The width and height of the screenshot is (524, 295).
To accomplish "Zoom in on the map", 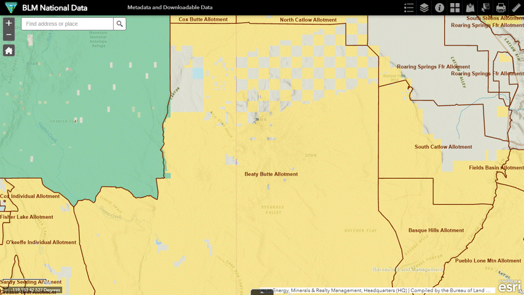I will click(x=9, y=23).
